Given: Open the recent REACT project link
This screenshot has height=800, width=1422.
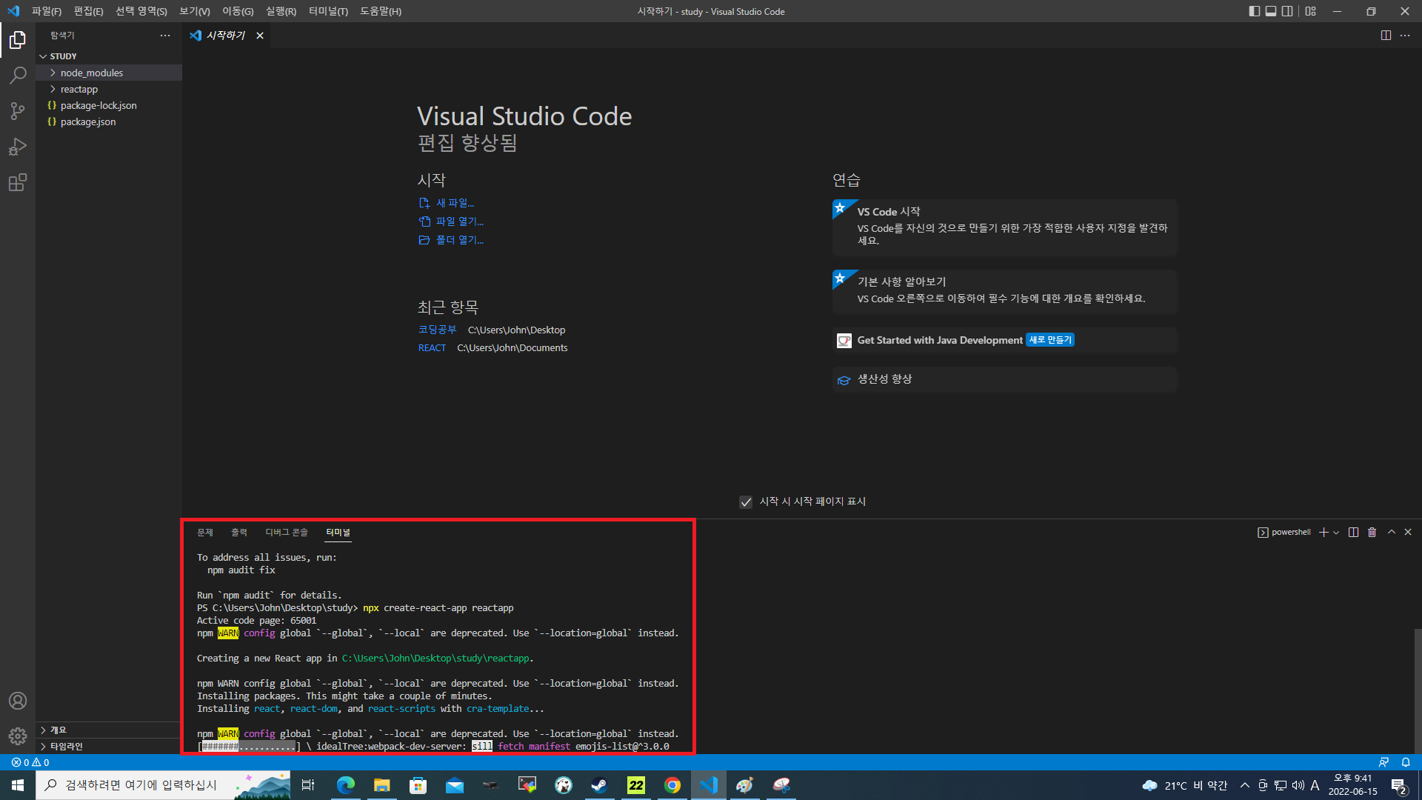Looking at the screenshot, I should point(432,348).
